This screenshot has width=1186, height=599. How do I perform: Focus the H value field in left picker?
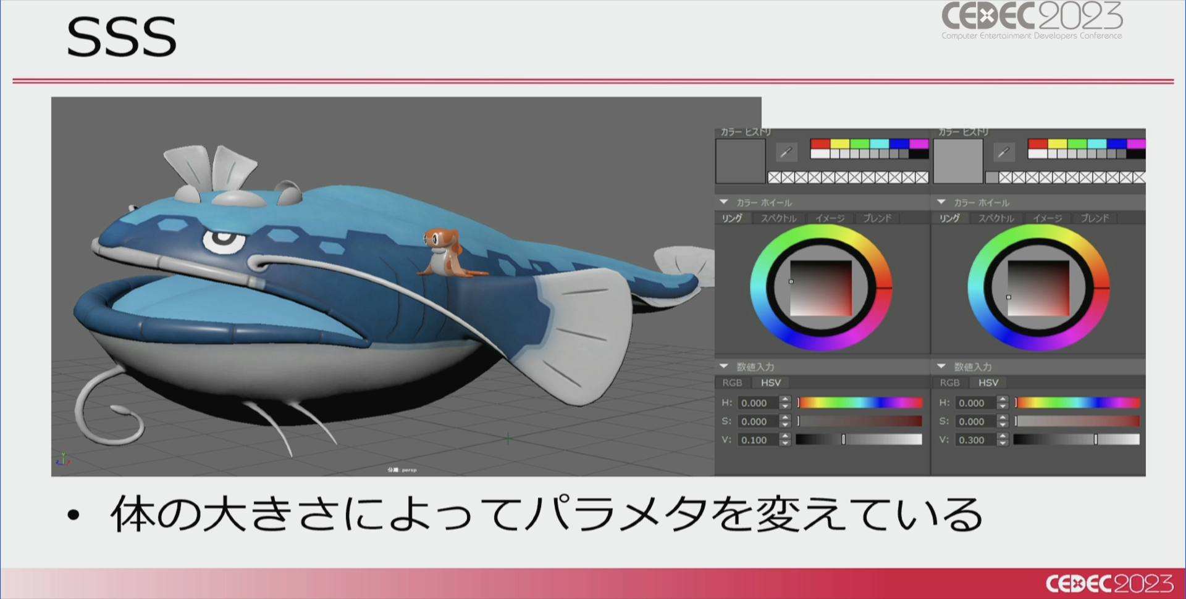click(x=759, y=403)
